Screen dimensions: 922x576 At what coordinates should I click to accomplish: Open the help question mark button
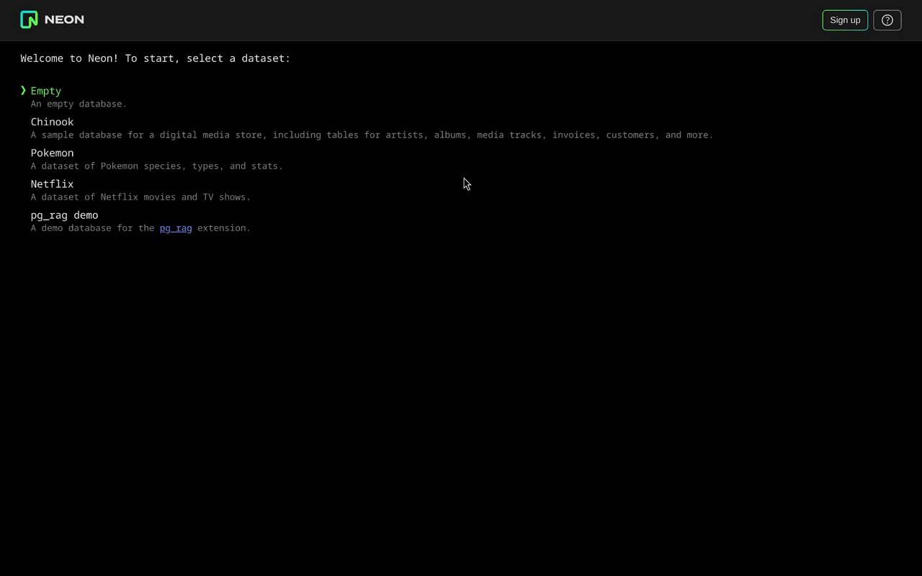887,20
